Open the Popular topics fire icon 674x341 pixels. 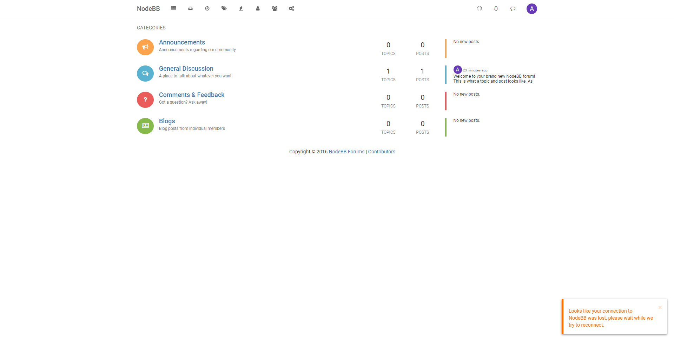(x=241, y=8)
